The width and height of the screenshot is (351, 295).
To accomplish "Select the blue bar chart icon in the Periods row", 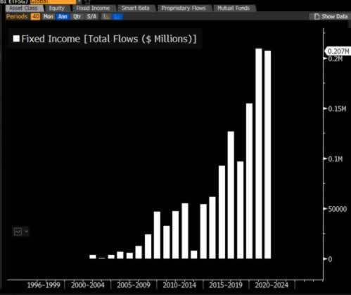I will 117,16.
